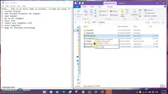Open Notepad File menu
Image resolution: width=168 pixels, height=94 pixels.
point(3,6)
